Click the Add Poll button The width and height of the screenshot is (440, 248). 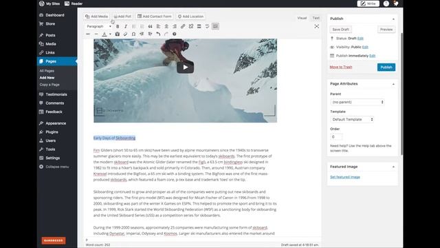pos(122,17)
